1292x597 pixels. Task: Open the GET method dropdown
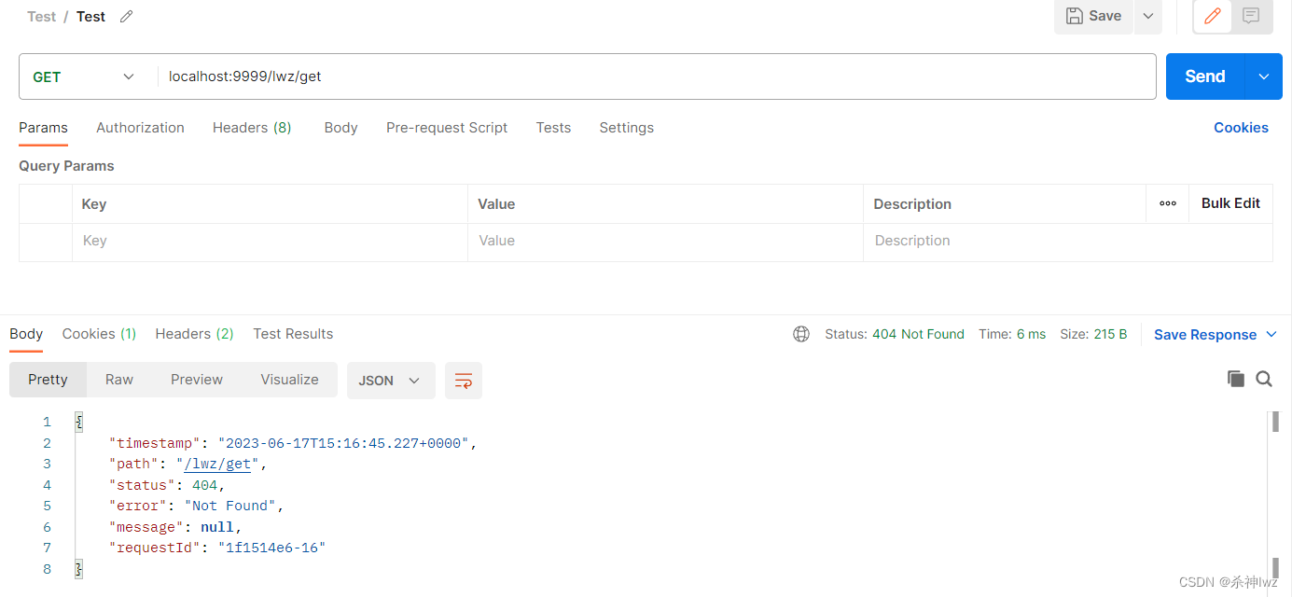pyautogui.click(x=84, y=76)
